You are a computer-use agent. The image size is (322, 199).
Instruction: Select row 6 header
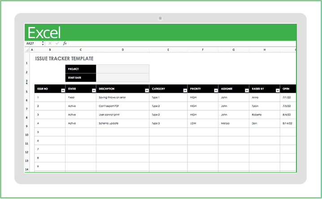click(27, 100)
